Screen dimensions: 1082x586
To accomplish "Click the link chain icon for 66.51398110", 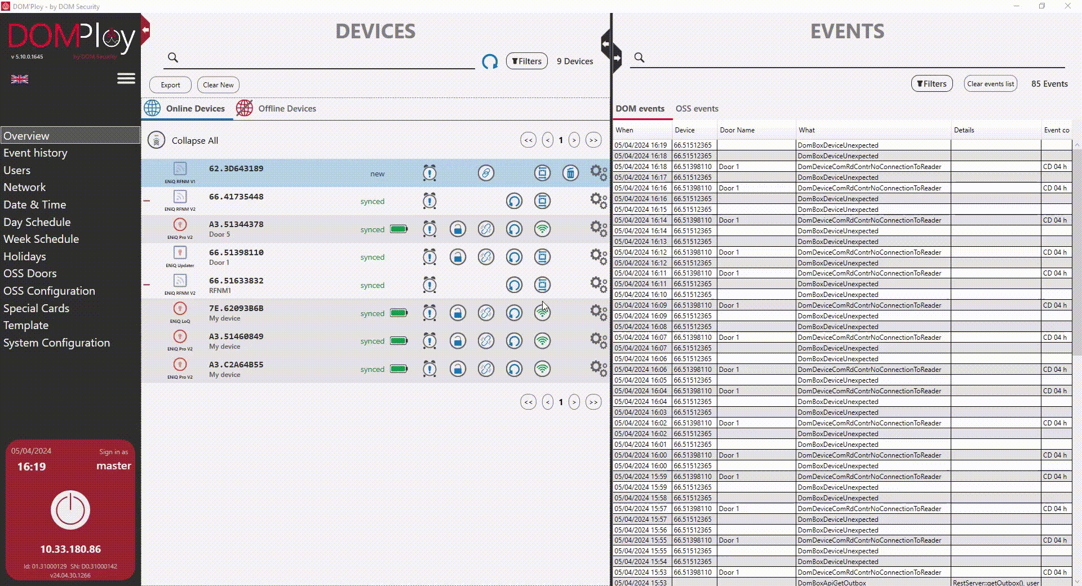I will click(486, 257).
